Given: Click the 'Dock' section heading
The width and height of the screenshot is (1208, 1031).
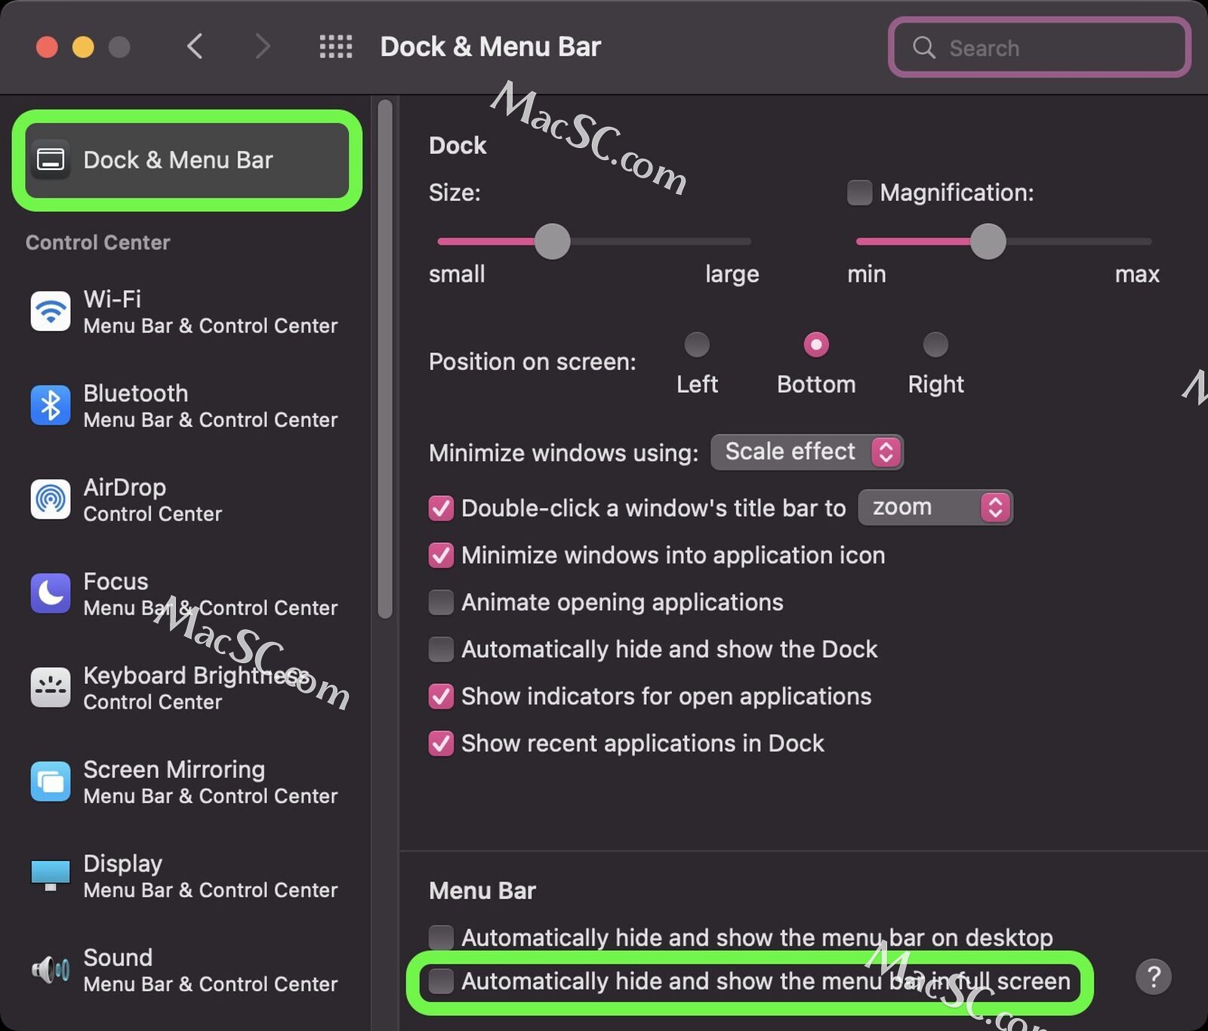Looking at the screenshot, I should [x=458, y=145].
